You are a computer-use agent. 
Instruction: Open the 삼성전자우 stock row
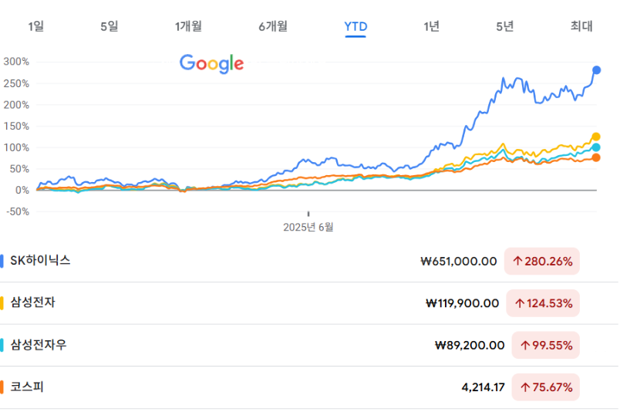pos(38,345)
